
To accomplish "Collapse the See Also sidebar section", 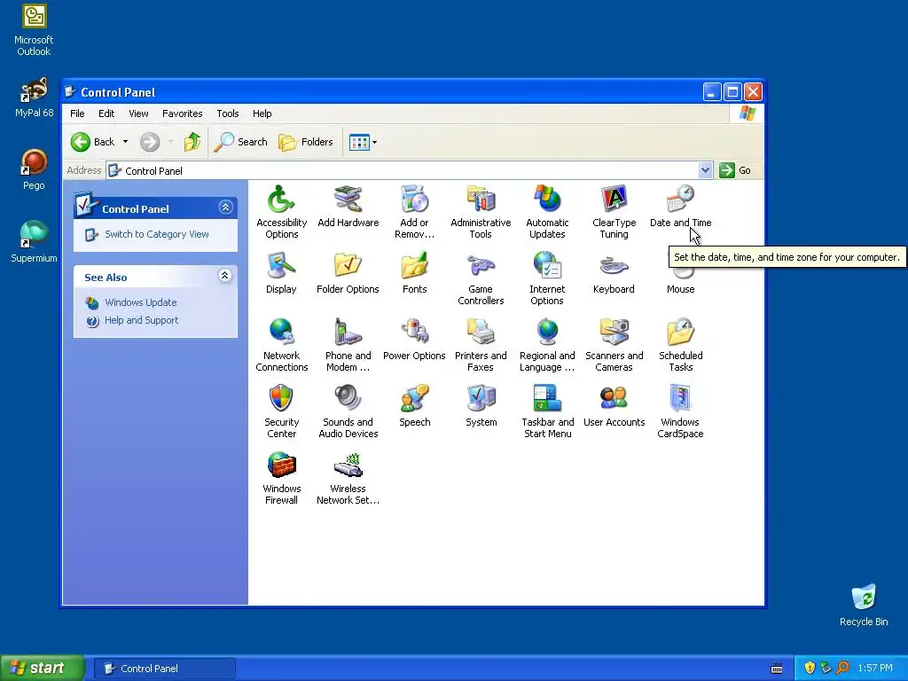I will click(225, 276).
